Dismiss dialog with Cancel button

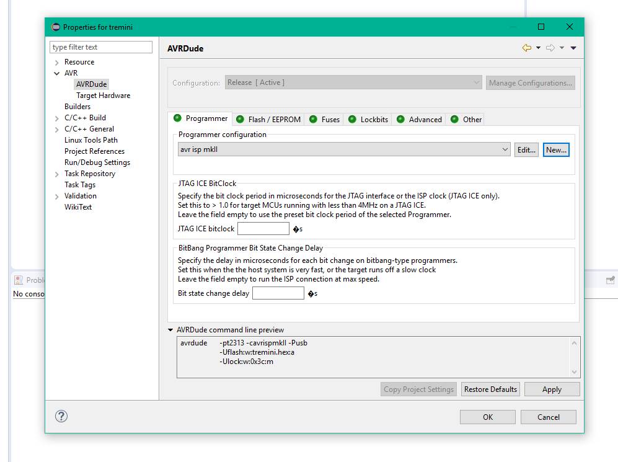[x=548, y=417]
